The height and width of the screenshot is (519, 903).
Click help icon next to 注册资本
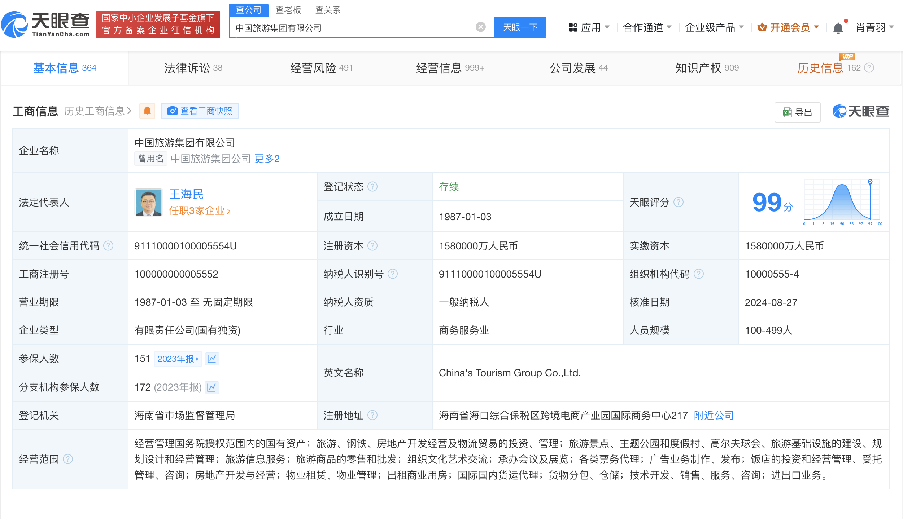coord(373,246)
